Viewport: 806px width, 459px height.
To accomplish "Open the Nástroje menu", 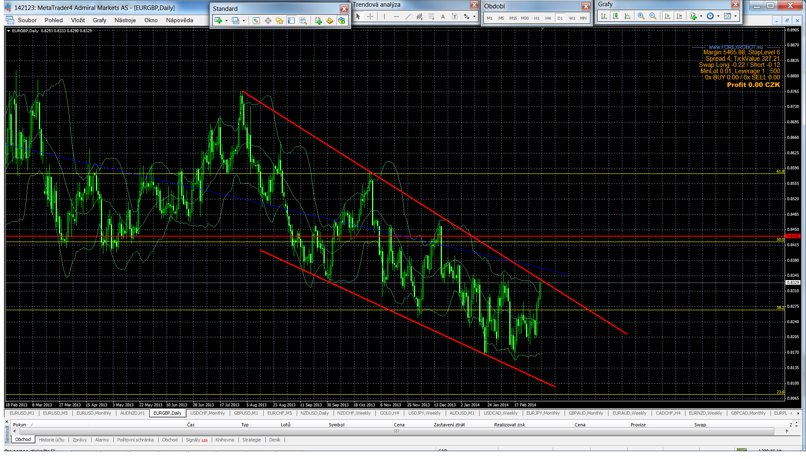I will [x=125, y=20].
